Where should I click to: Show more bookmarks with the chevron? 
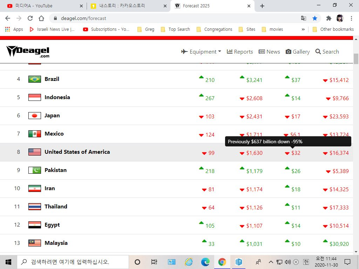coord(303,29)
